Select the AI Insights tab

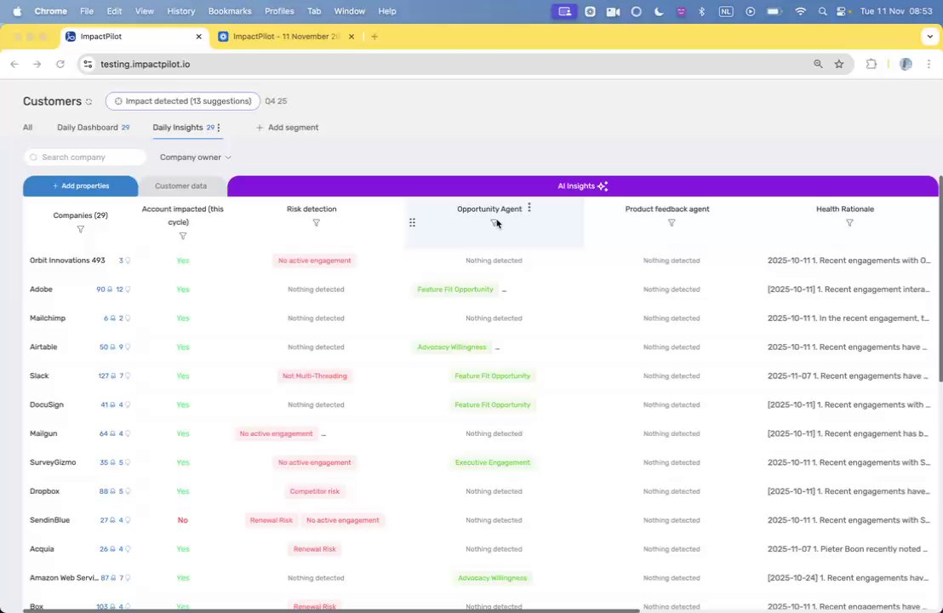pos(582,186)
